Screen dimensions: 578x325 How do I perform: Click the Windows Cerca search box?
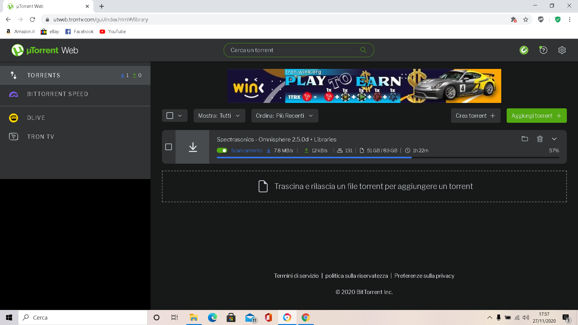coord(83,317)
